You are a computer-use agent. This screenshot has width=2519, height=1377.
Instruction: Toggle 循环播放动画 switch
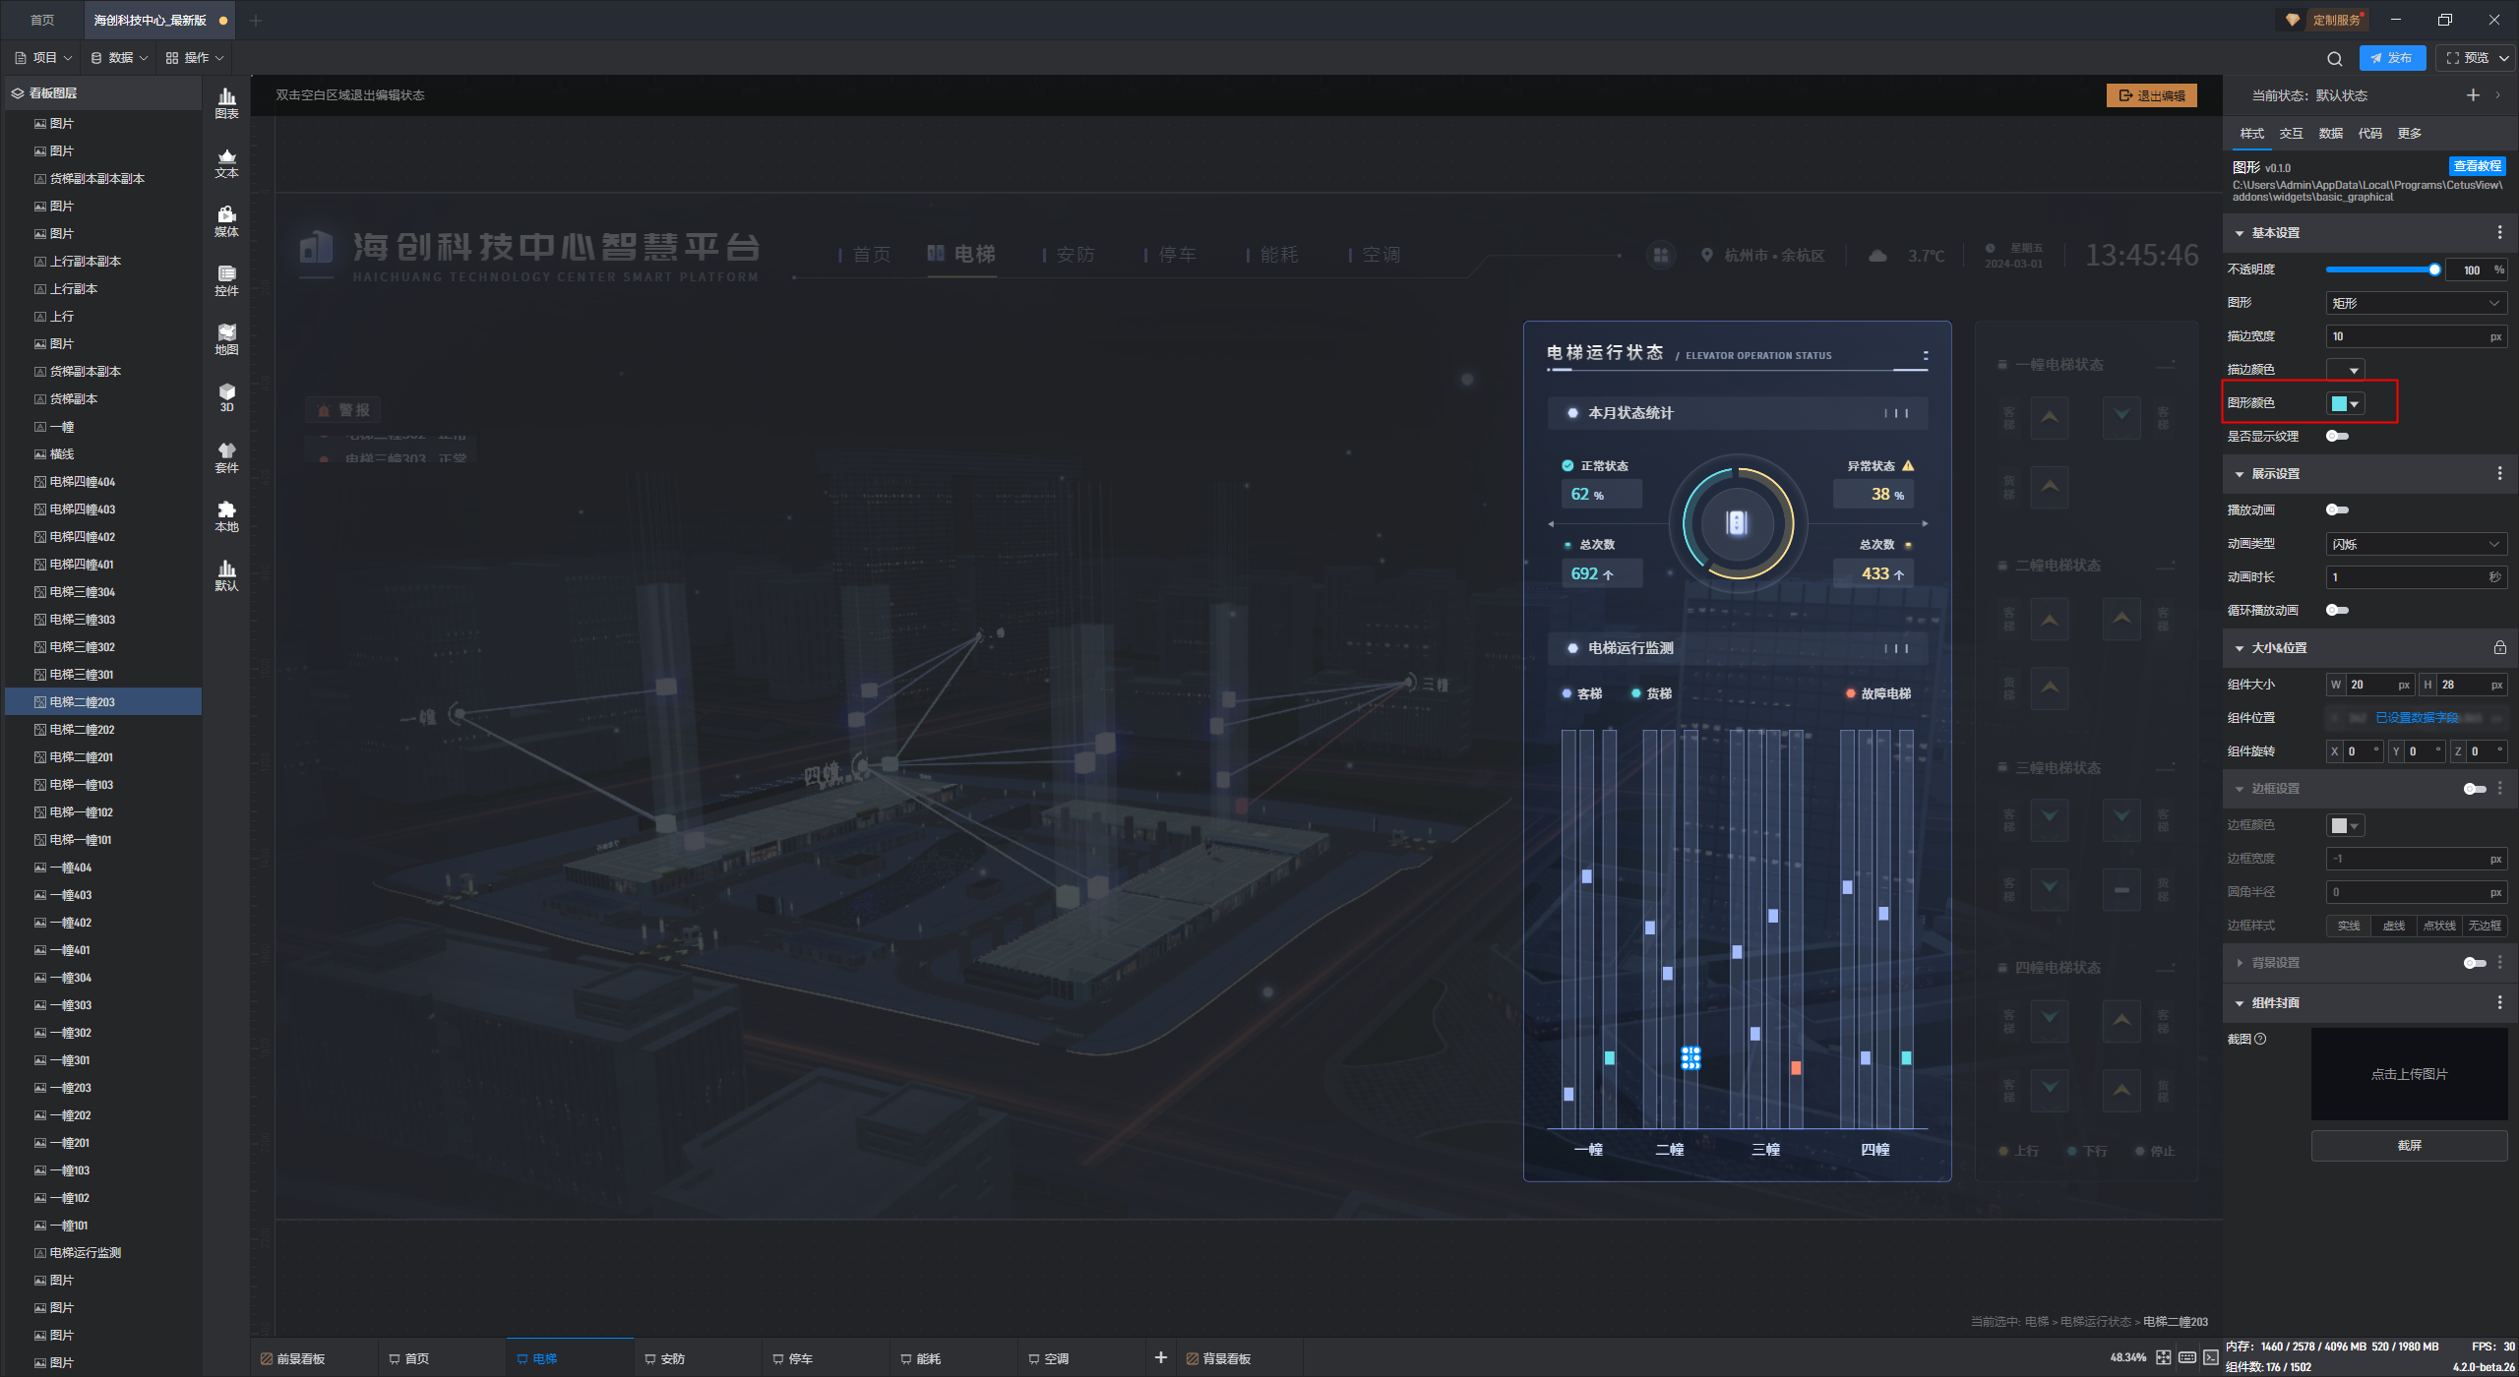(x=2337, y=610)
